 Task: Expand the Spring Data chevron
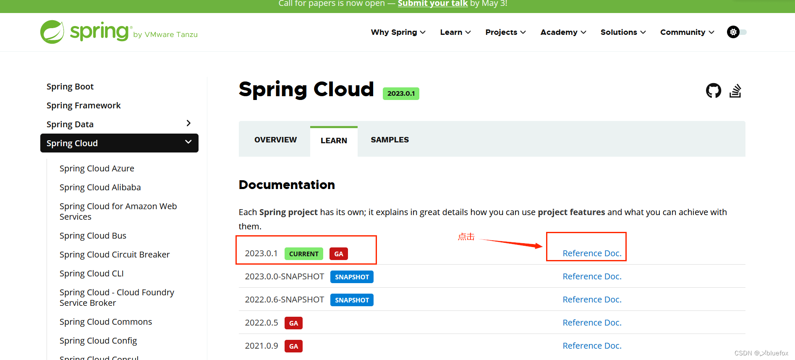pos(188,123)
